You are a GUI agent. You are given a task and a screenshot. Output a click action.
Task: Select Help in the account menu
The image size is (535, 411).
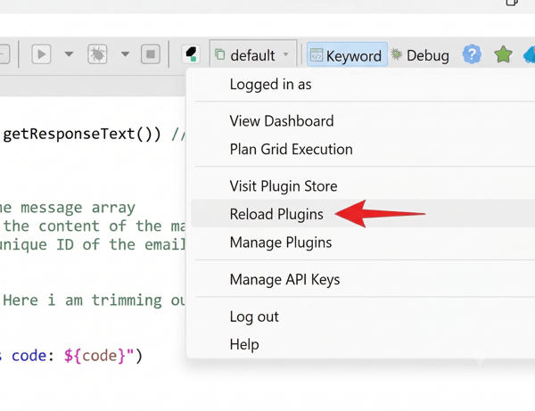tap(363, 344)
